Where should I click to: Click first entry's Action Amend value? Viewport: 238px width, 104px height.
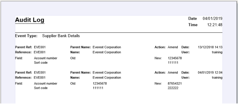coord(173,47)
